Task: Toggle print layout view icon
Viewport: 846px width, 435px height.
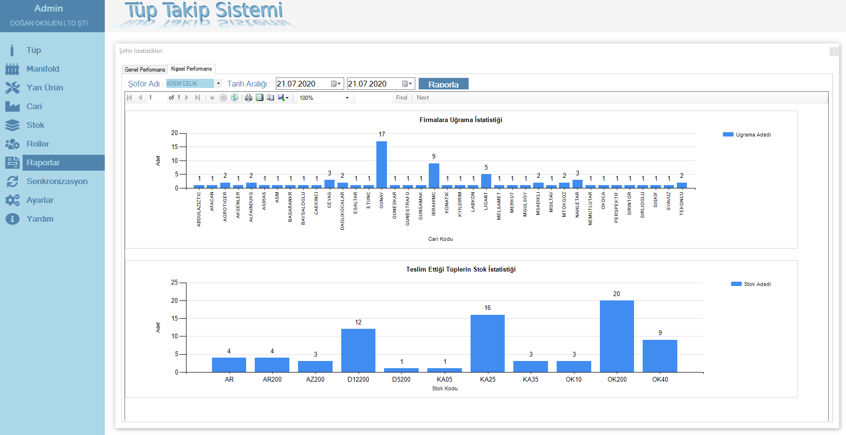Action: (260, 98)
